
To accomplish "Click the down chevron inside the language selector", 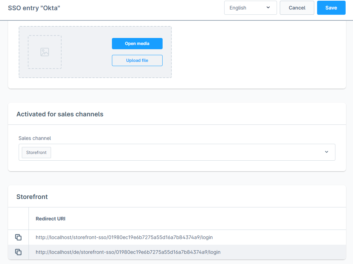I will tap(268, 8).
